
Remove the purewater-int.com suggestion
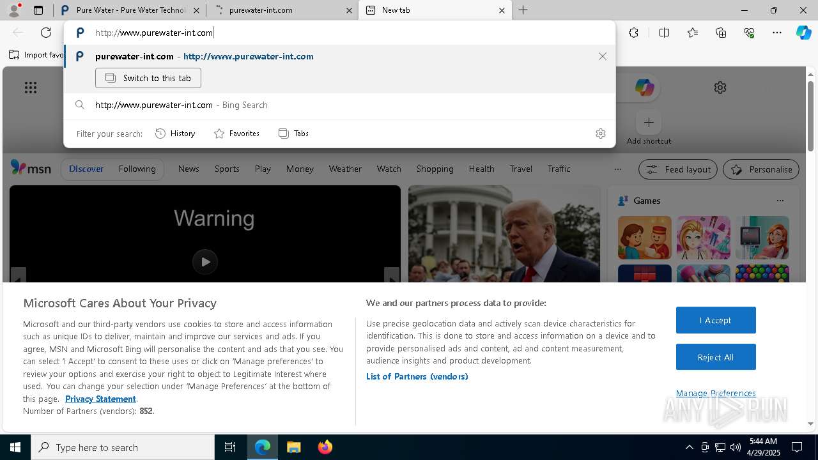pos(603,56)
